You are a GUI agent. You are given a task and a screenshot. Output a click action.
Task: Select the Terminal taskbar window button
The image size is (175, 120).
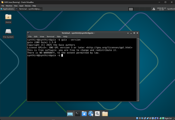click(29, 9)
